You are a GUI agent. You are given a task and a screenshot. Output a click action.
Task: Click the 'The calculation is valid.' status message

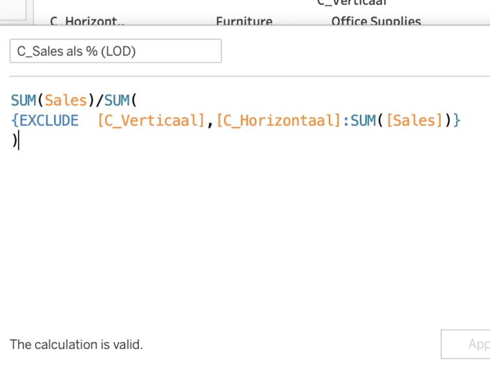point(76,344)
